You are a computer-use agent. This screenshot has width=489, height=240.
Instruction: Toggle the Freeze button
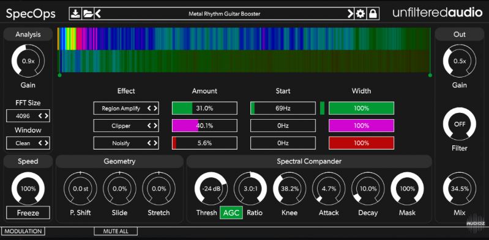click(28, 213)
